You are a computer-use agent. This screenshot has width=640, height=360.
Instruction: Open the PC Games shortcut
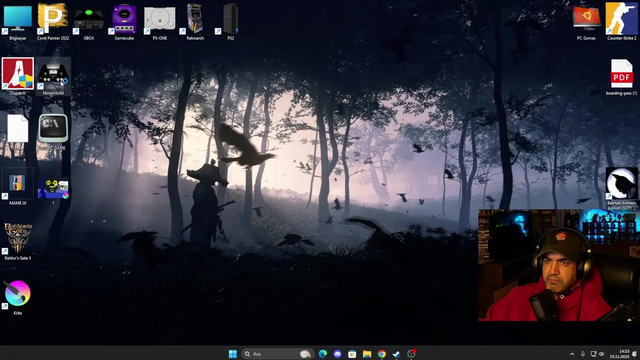[x=586, y=21]
